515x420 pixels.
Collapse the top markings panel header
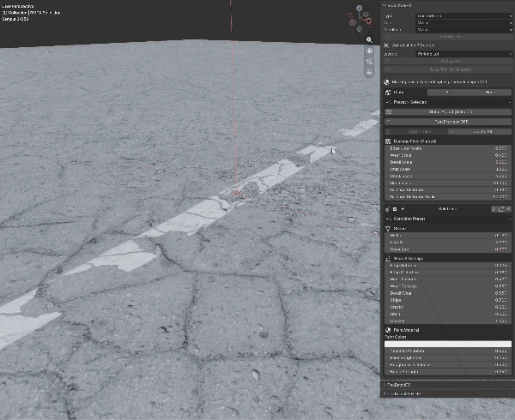(447, 6)
